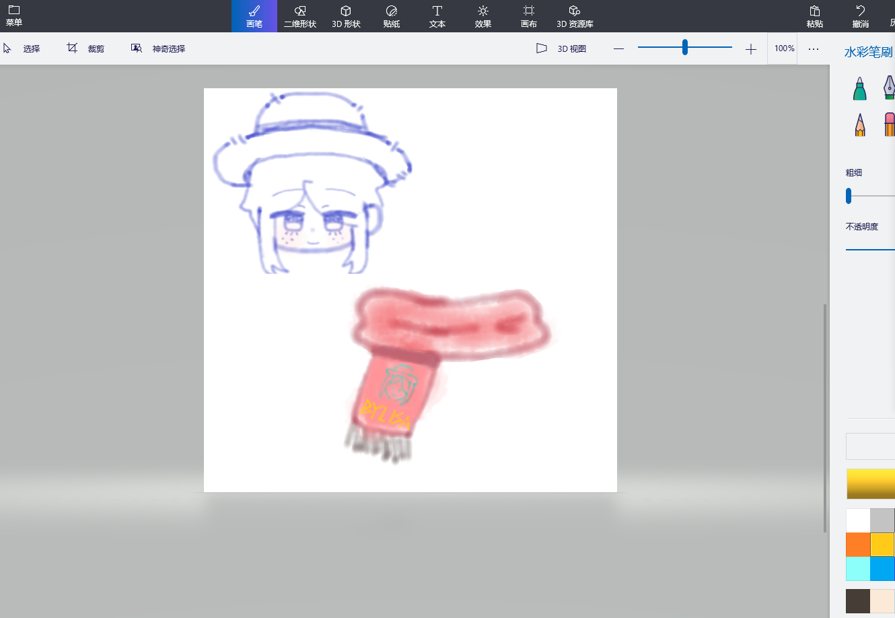
Task: Activate the 裁剪 crop tool
Action: tap(85, 48)
